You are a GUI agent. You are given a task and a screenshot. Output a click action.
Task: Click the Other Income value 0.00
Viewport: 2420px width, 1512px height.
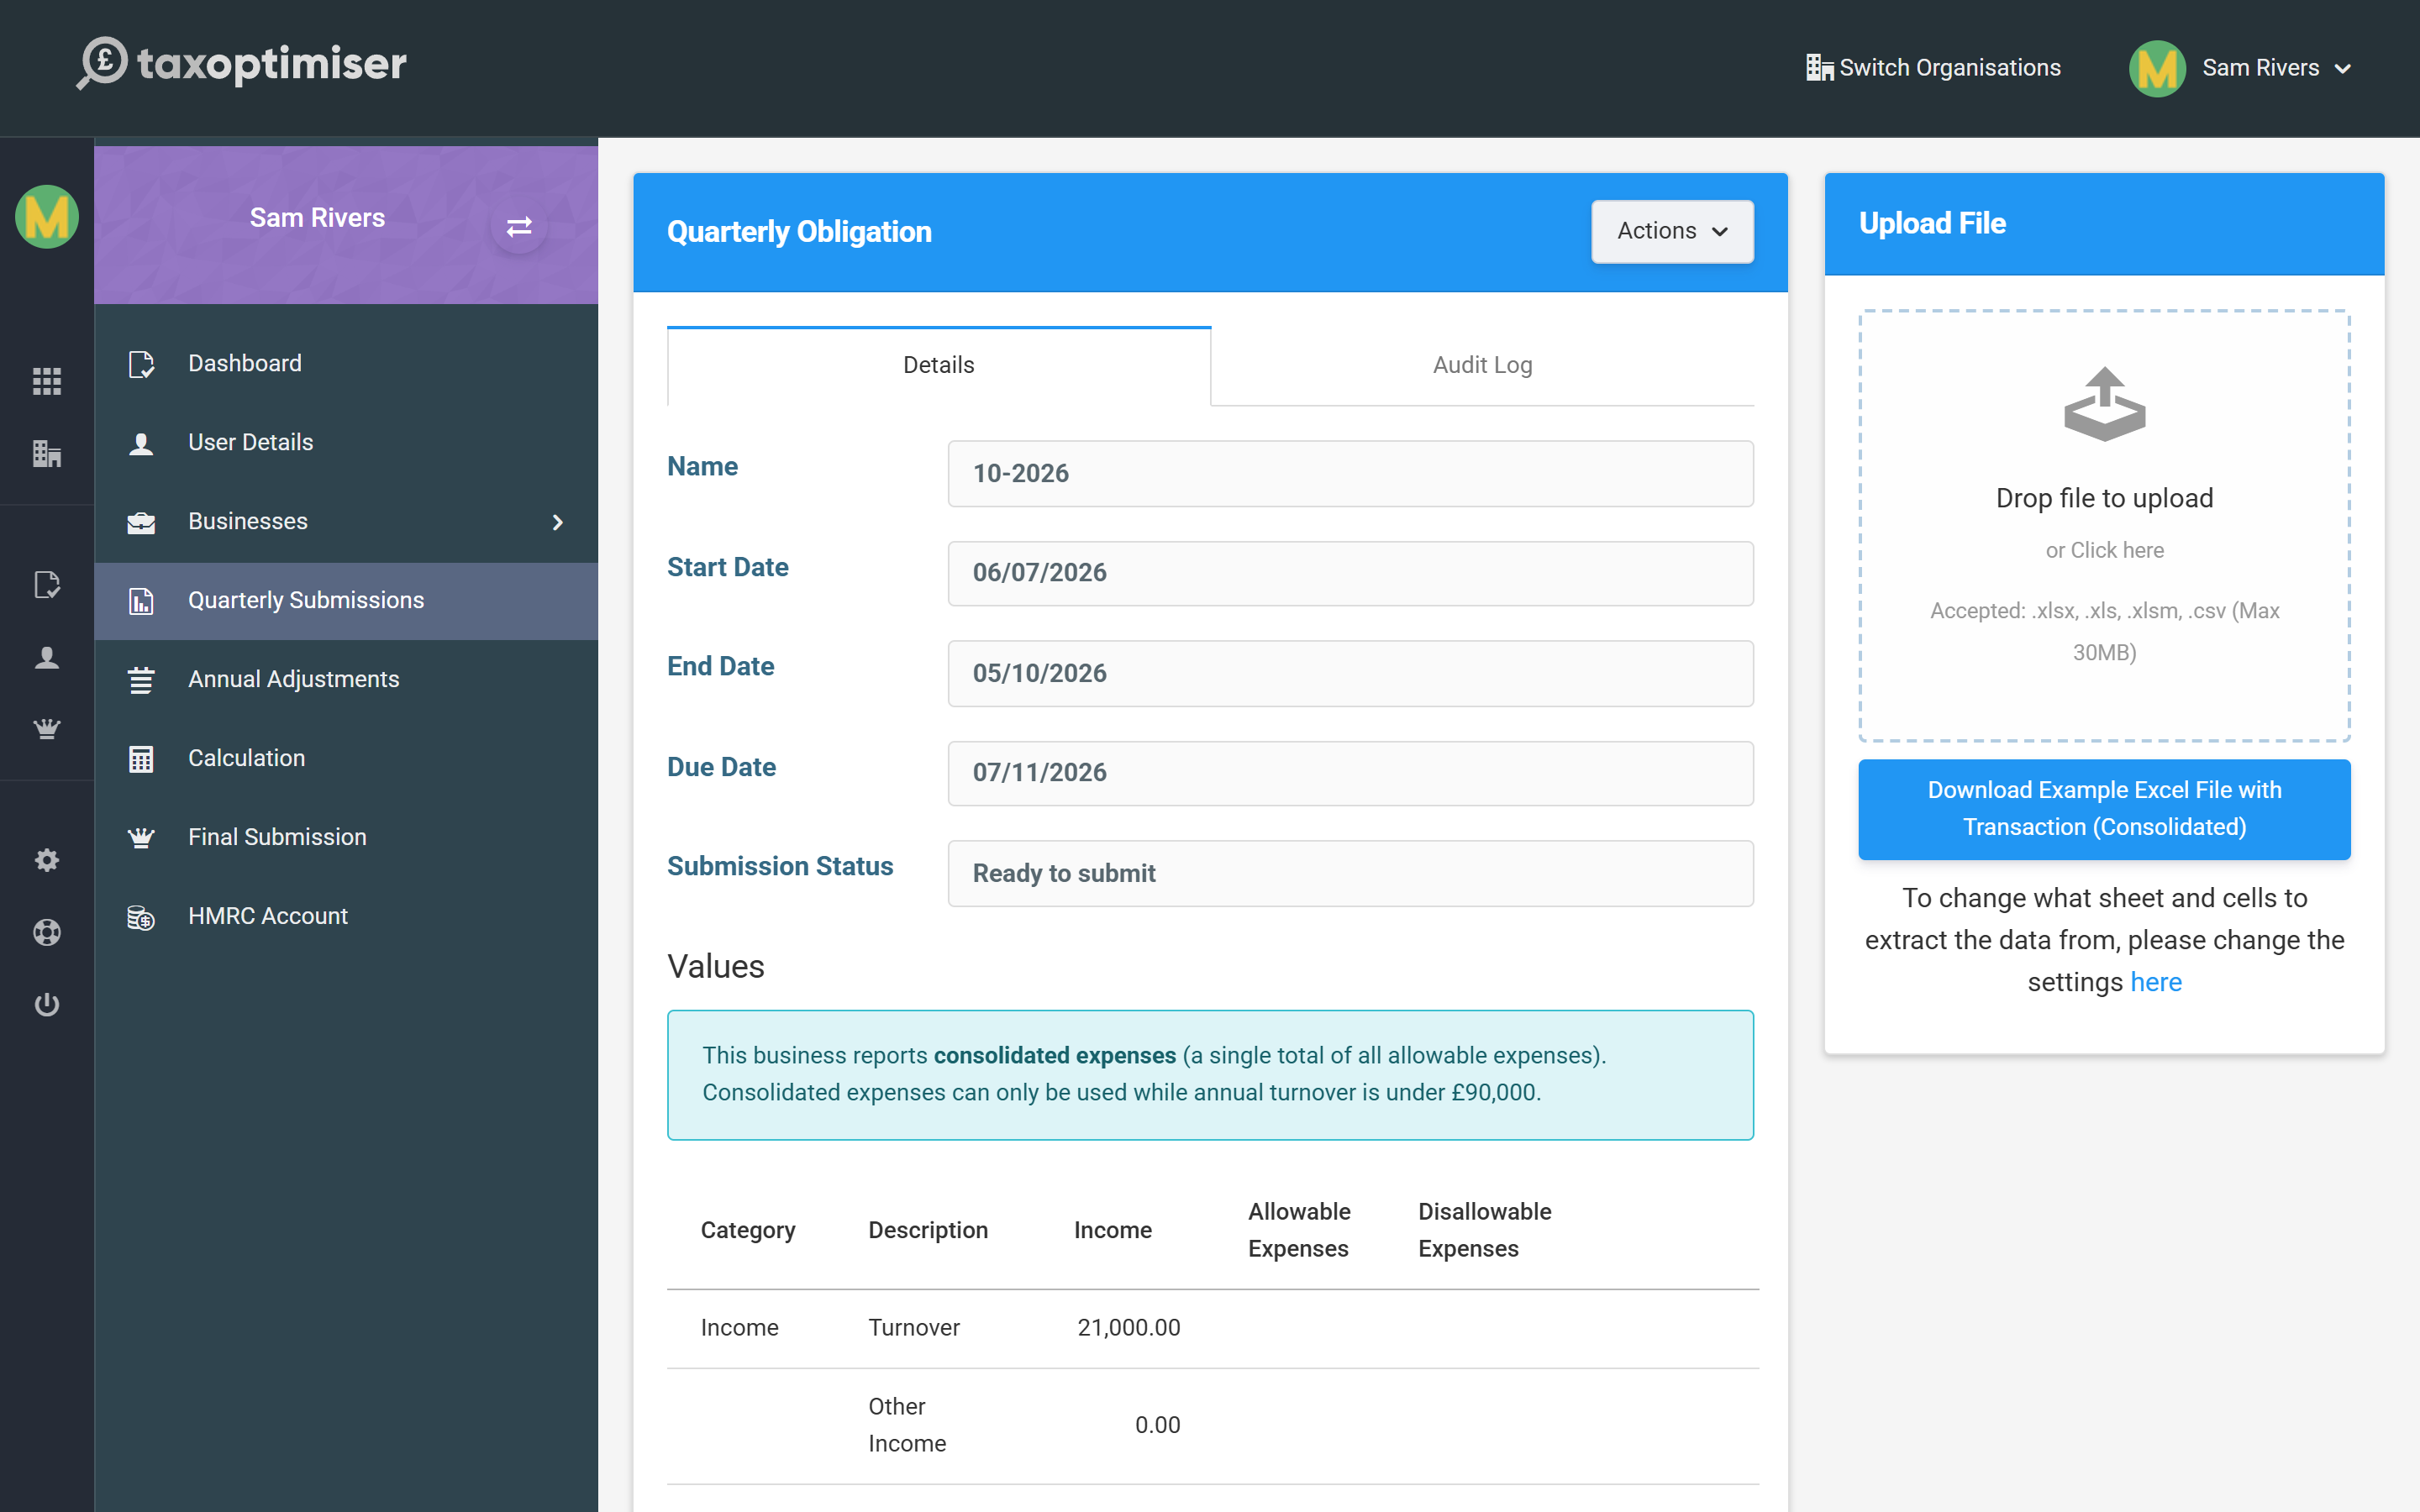coord(1157,1425)
